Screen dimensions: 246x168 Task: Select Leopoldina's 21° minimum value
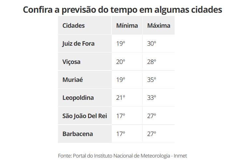[121, 98]
